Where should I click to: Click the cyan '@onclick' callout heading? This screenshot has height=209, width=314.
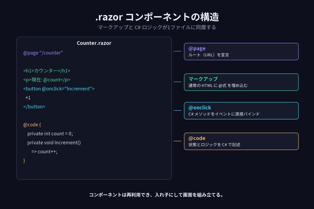click(x=200, y=107)
